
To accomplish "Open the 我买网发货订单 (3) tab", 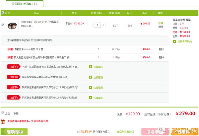I will (25, 4).
